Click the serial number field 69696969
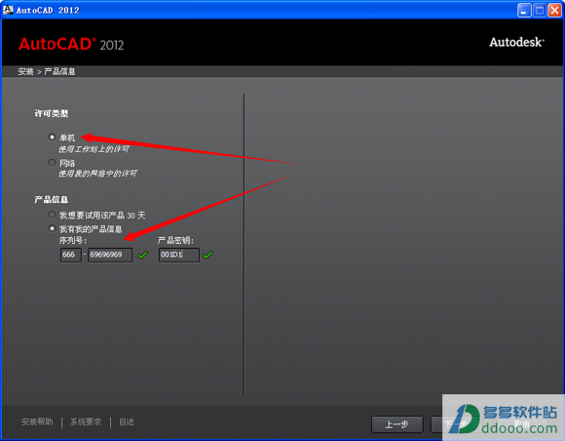565x441 pixels. (x=110, y=255)
